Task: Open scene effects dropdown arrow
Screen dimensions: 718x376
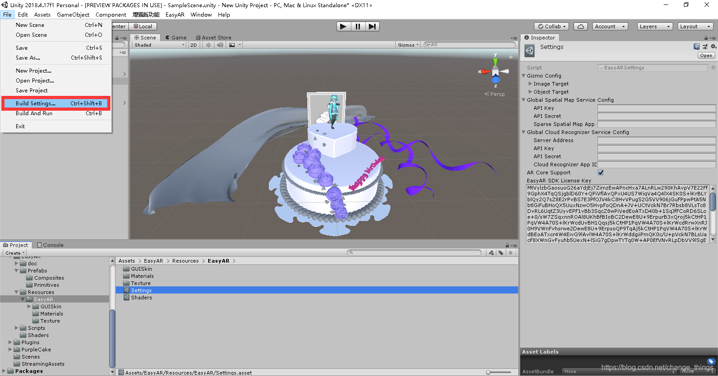Action: [x=240, y=45]
